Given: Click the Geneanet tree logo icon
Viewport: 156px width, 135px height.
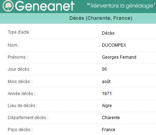Looking at the screenshot, I should 8,6.
